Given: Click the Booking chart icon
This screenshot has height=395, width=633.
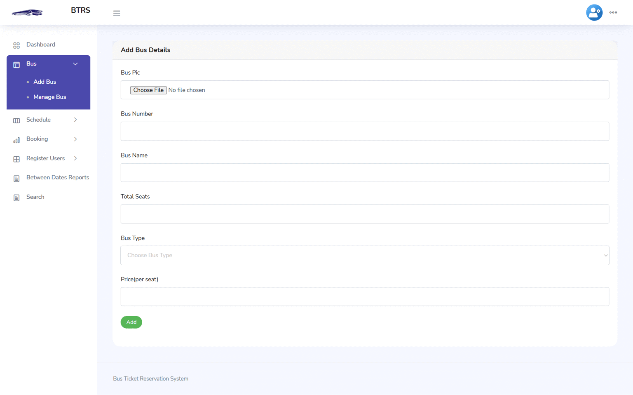Looking at the screenshot, I should (x=16, y=139).
